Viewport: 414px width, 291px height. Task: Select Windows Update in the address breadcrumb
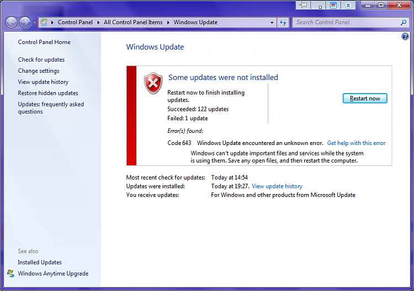tap(195, 23)
